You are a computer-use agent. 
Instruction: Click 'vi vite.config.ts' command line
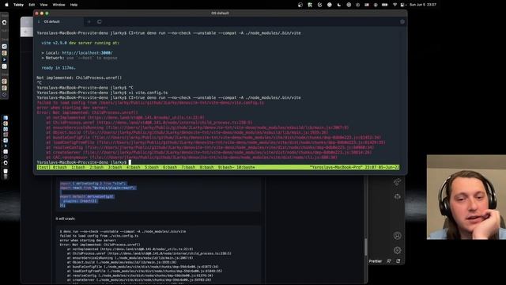[x=148, y=93]
